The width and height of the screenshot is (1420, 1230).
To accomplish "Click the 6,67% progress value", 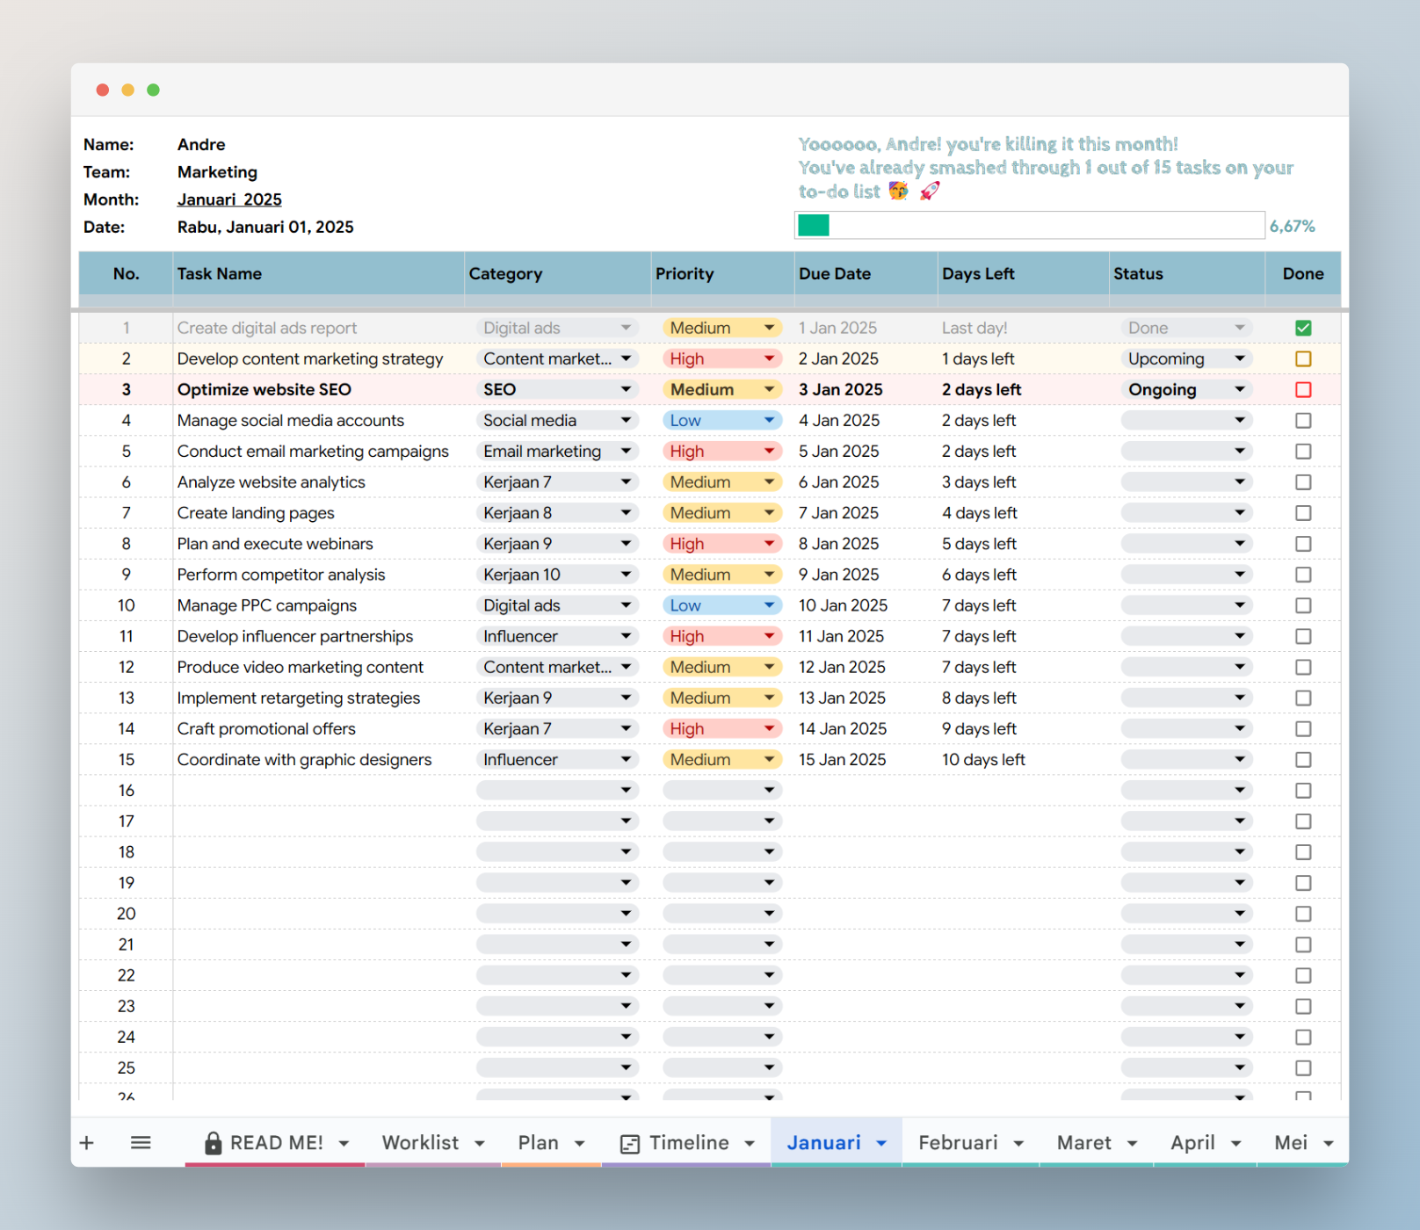I will (x=1292, y=227).
